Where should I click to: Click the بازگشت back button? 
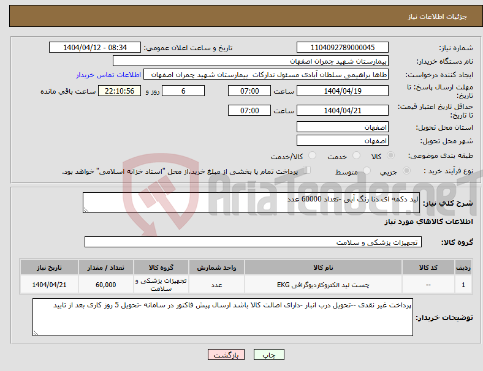[226, 354]
